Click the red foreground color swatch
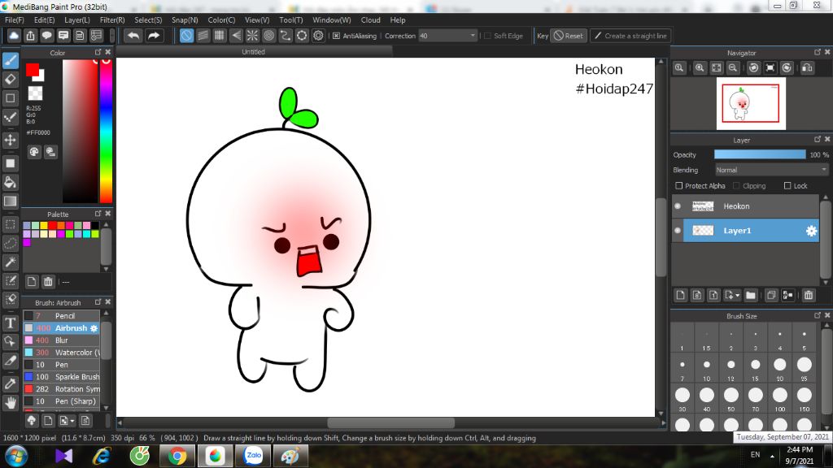The width and height of the screenshot is (833, 468). point(33,70)
